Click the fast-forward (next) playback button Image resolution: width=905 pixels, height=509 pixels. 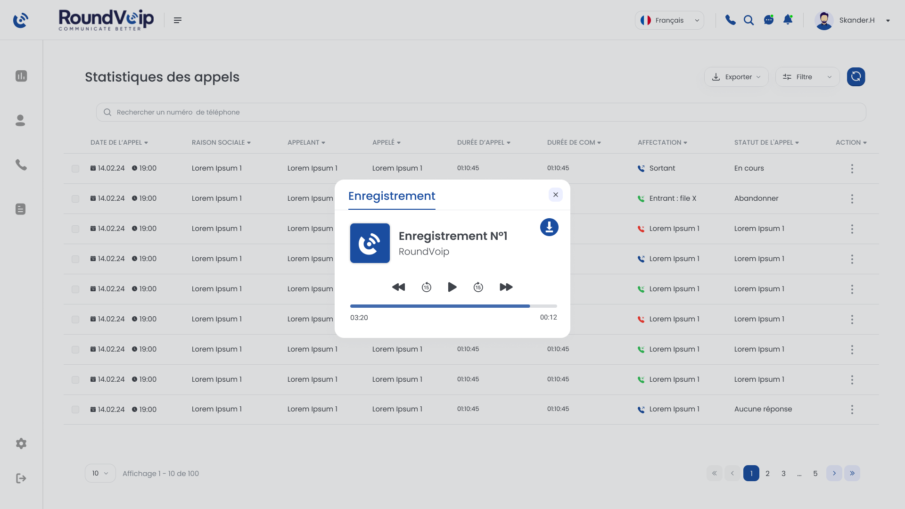506,287
